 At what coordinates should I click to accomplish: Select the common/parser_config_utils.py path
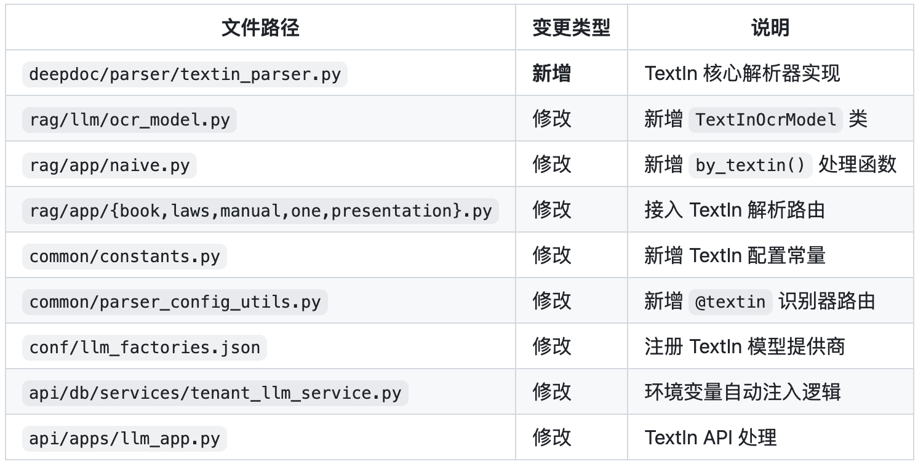tap(175, 302)
